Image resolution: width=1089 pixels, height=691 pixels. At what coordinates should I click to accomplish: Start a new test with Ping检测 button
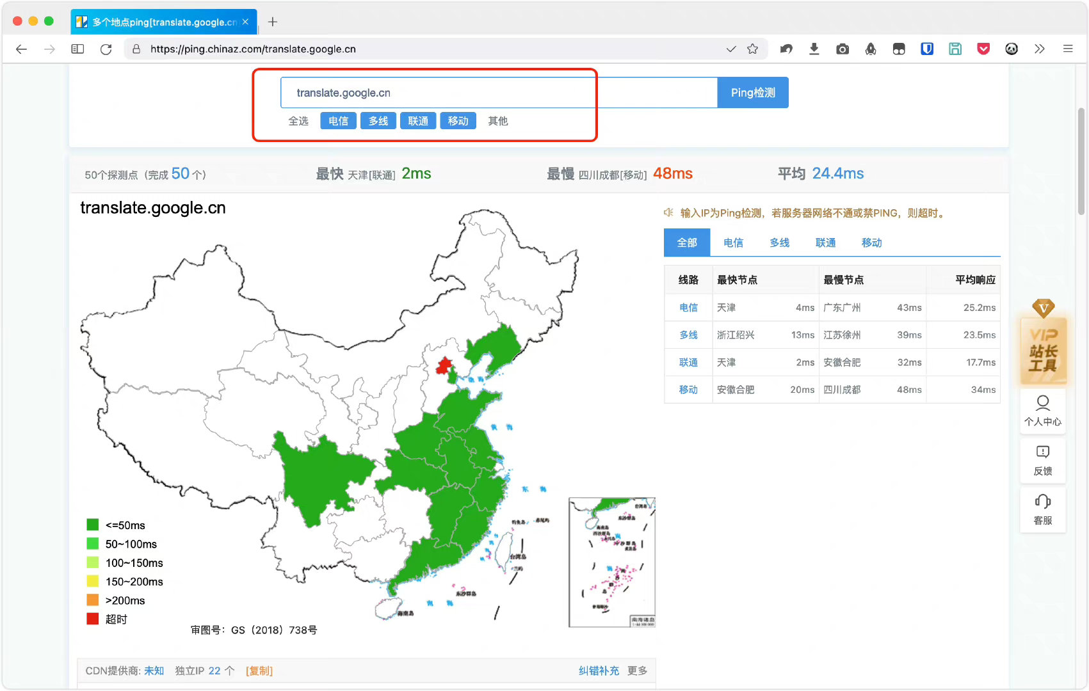753,92
